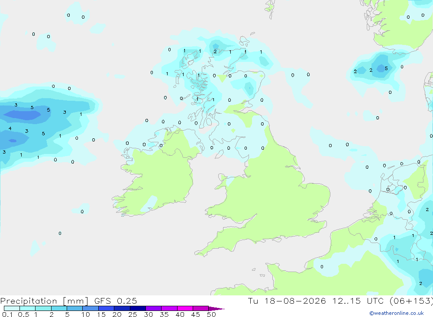Click the legend label "0.1"

pyautogui.click(x=7, y=314)
